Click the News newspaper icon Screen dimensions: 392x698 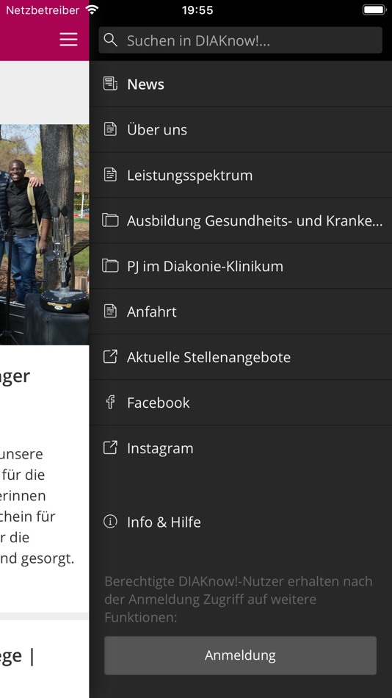click(x=110, y=84)
